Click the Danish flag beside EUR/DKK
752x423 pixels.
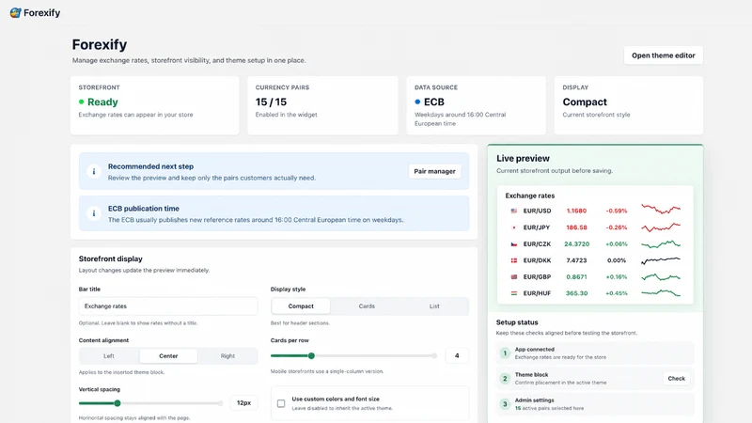click(x=514, y=260)
